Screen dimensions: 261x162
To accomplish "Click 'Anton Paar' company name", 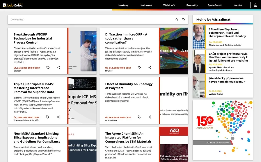I will [x=111, y=120].
